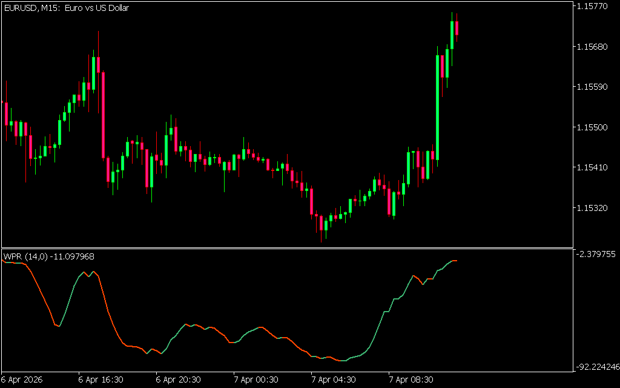620x388 pixels.
Task: Click the 1.15680 price axis label
Action: 595,47
